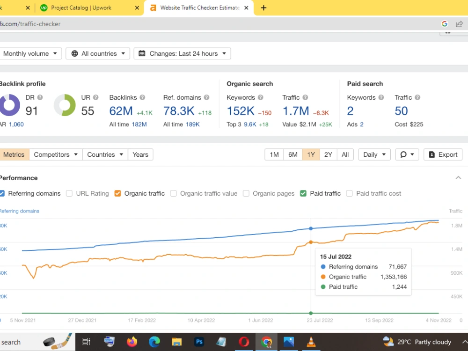Open the All countries dropdown
The image size is (468, 351).
(98, 53)
